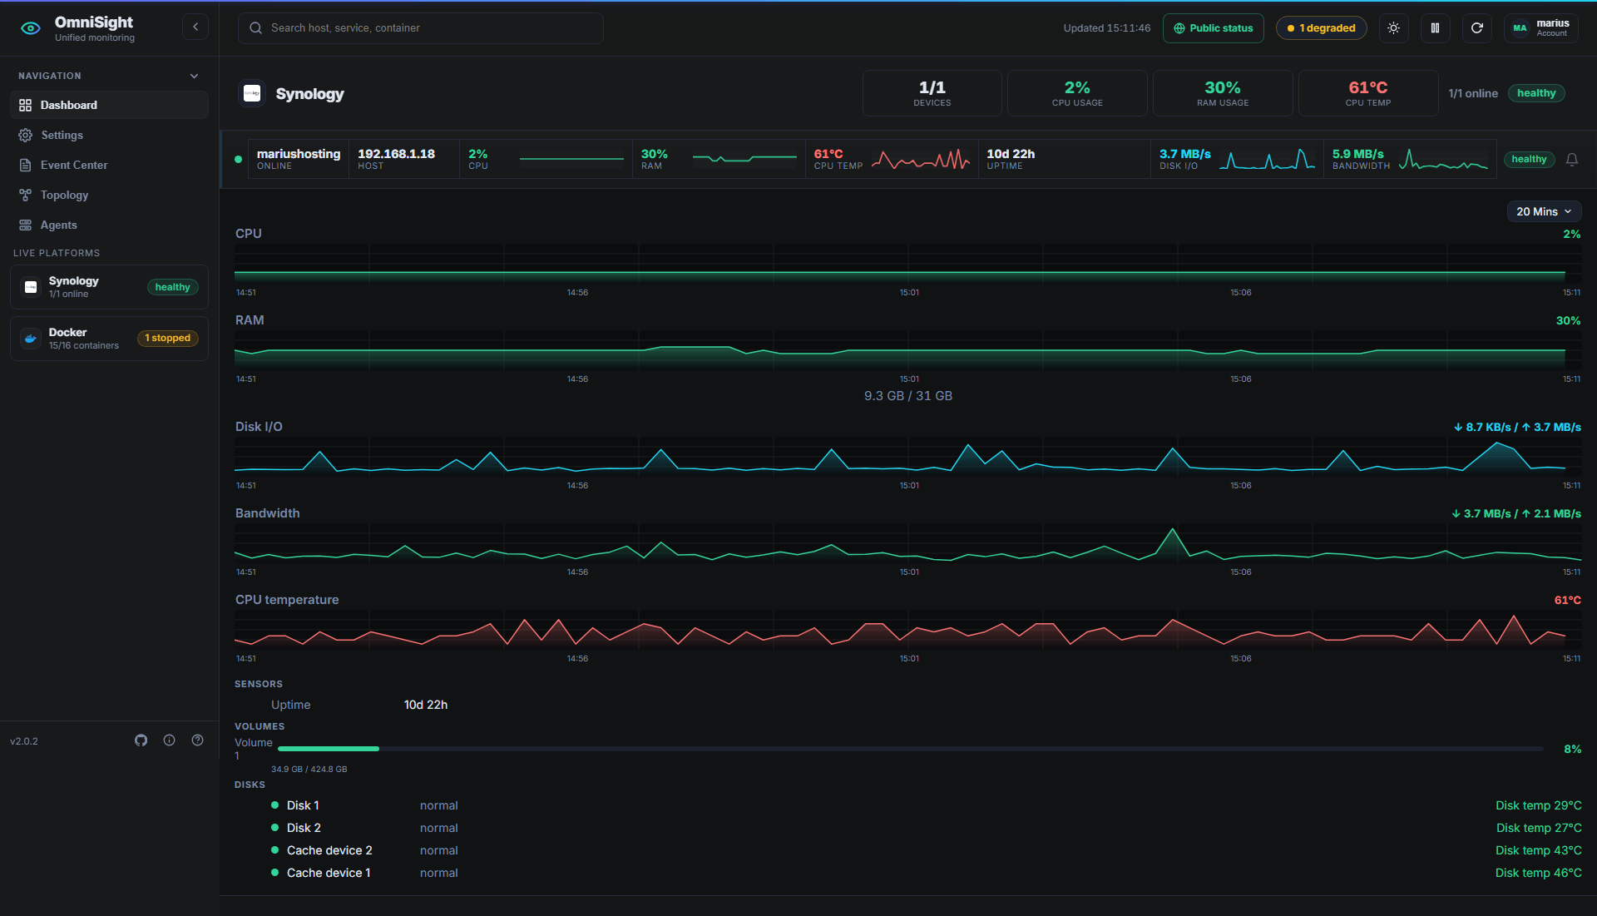Click the Updated 15:11:46 timestamp

(x=1107, y=28)
